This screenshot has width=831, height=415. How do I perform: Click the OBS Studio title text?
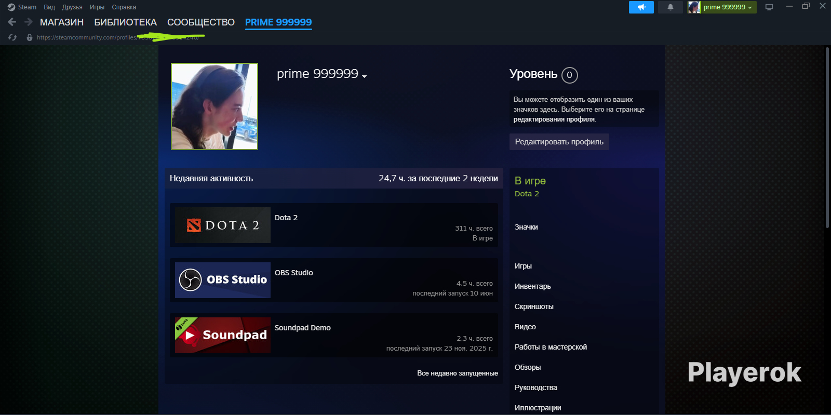(x=294, y=273)
